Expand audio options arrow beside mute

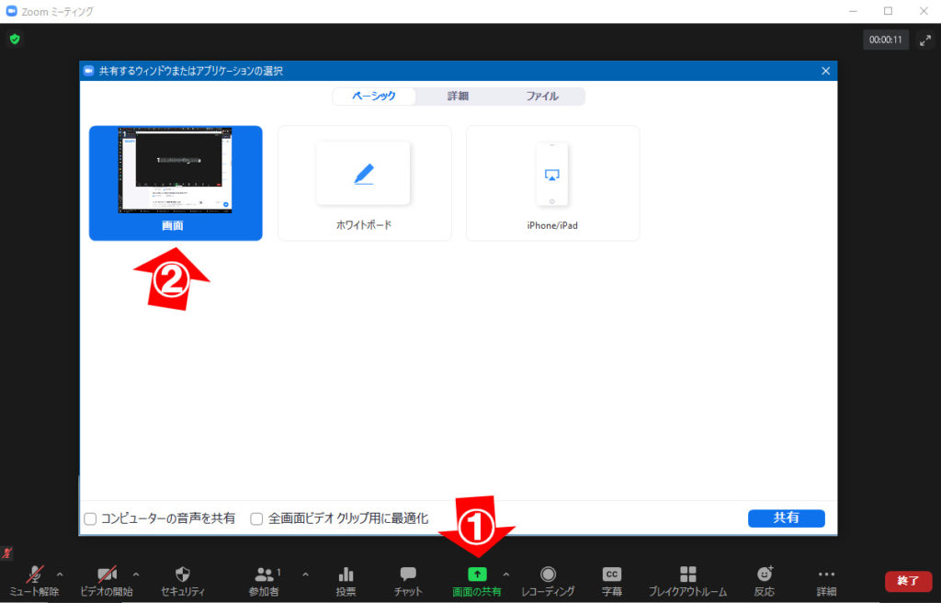pyautogui.click(x=61, y=575)
